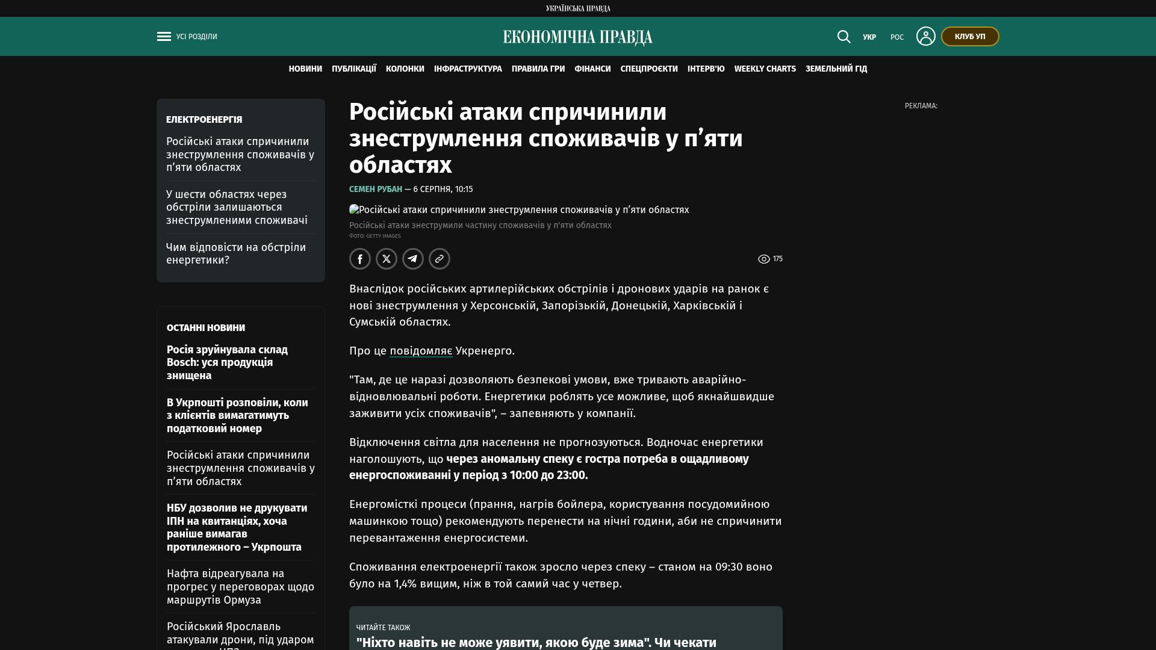Image resolution: width=1156 pixels, height=650 pixels.
Task: Open the Клуб УП button
Action: point(970,37)
